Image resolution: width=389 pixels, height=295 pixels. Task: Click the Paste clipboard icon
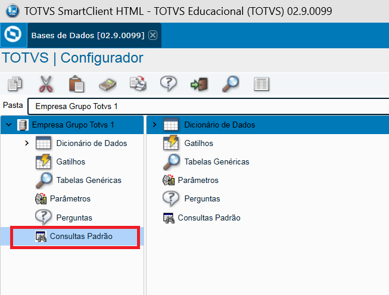[x=76, y=84]
